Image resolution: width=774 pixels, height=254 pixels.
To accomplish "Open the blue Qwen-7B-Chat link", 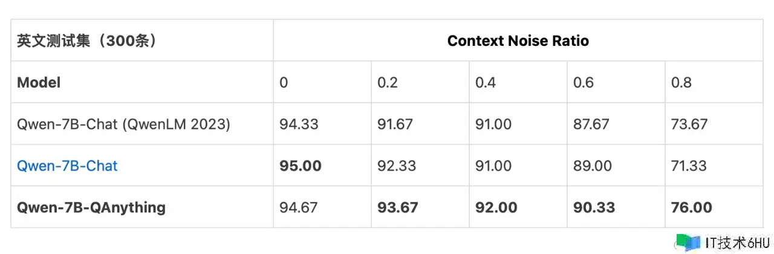I will 67,166.
